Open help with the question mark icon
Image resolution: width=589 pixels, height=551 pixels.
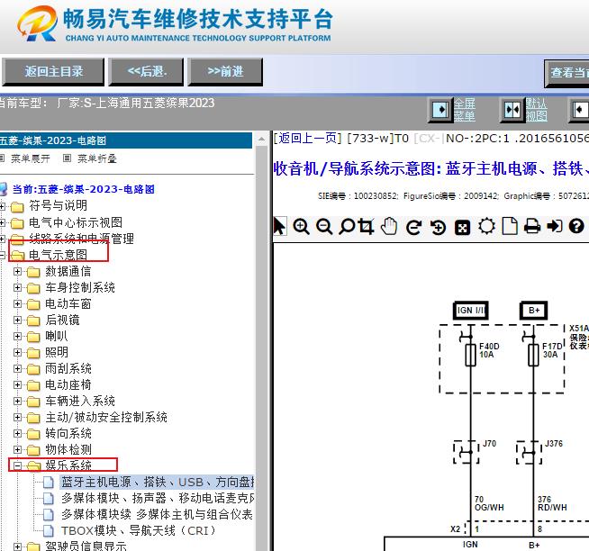(576, 227)
